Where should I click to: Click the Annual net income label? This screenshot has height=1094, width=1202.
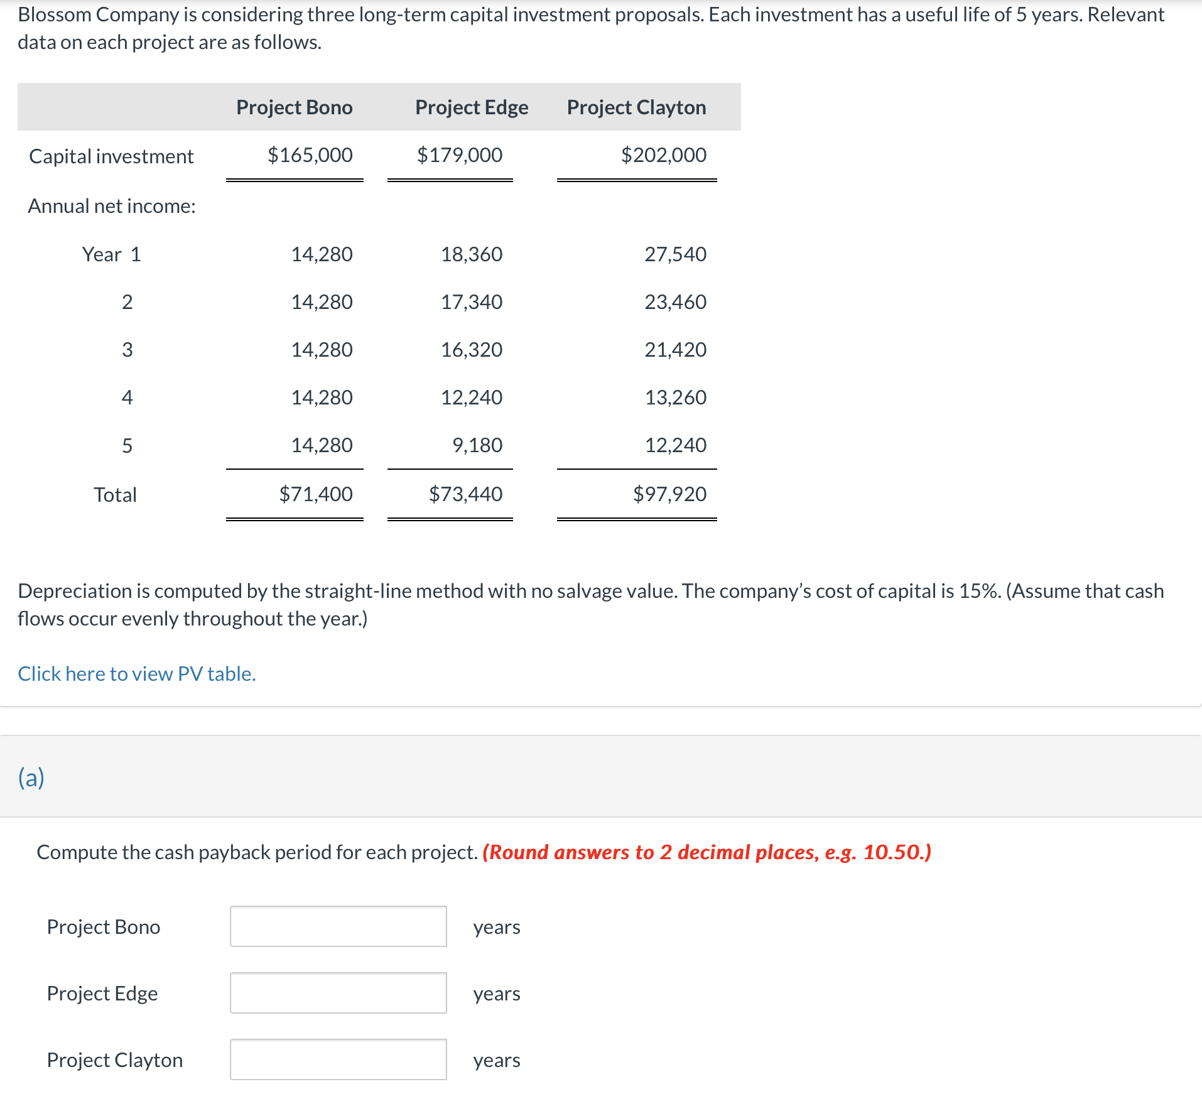click(111, 205)
